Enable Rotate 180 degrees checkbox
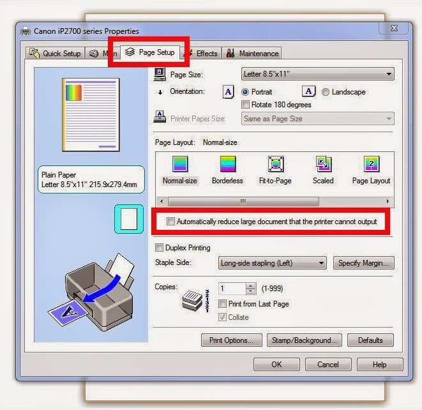The height and width of the screenshot is (410, 422). [245, 105]
